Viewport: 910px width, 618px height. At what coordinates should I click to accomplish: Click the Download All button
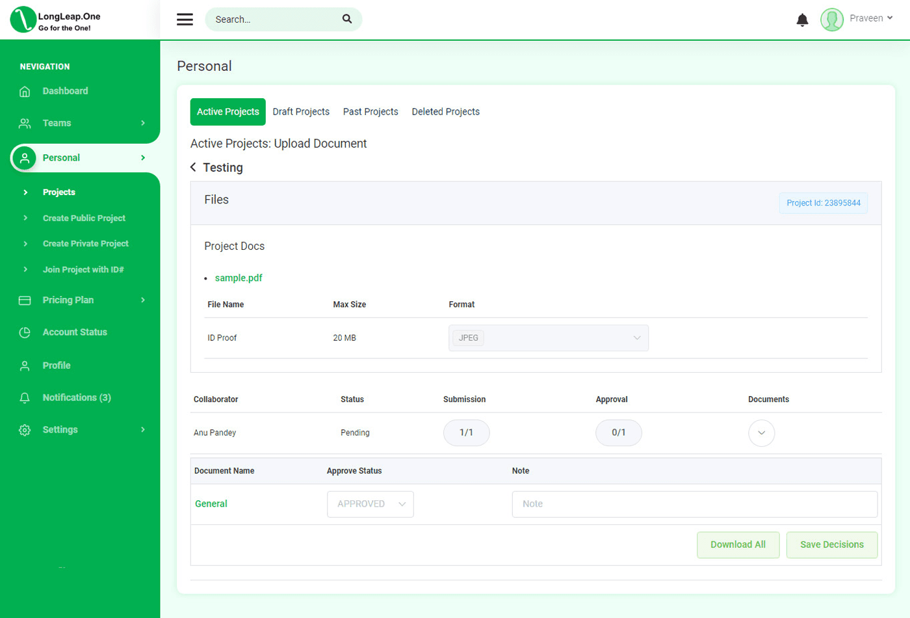(738, 545)
